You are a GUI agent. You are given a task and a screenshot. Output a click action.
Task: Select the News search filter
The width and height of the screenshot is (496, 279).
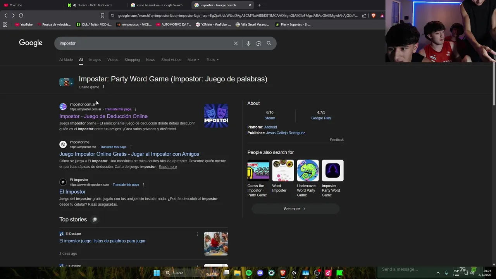click(x=150, y=60)
